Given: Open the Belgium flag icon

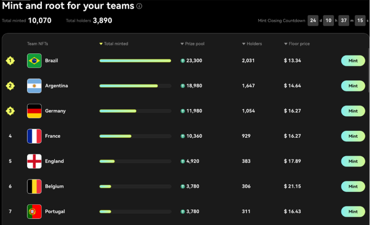Looking at the screenshot, I should click(x=34, y=186).
